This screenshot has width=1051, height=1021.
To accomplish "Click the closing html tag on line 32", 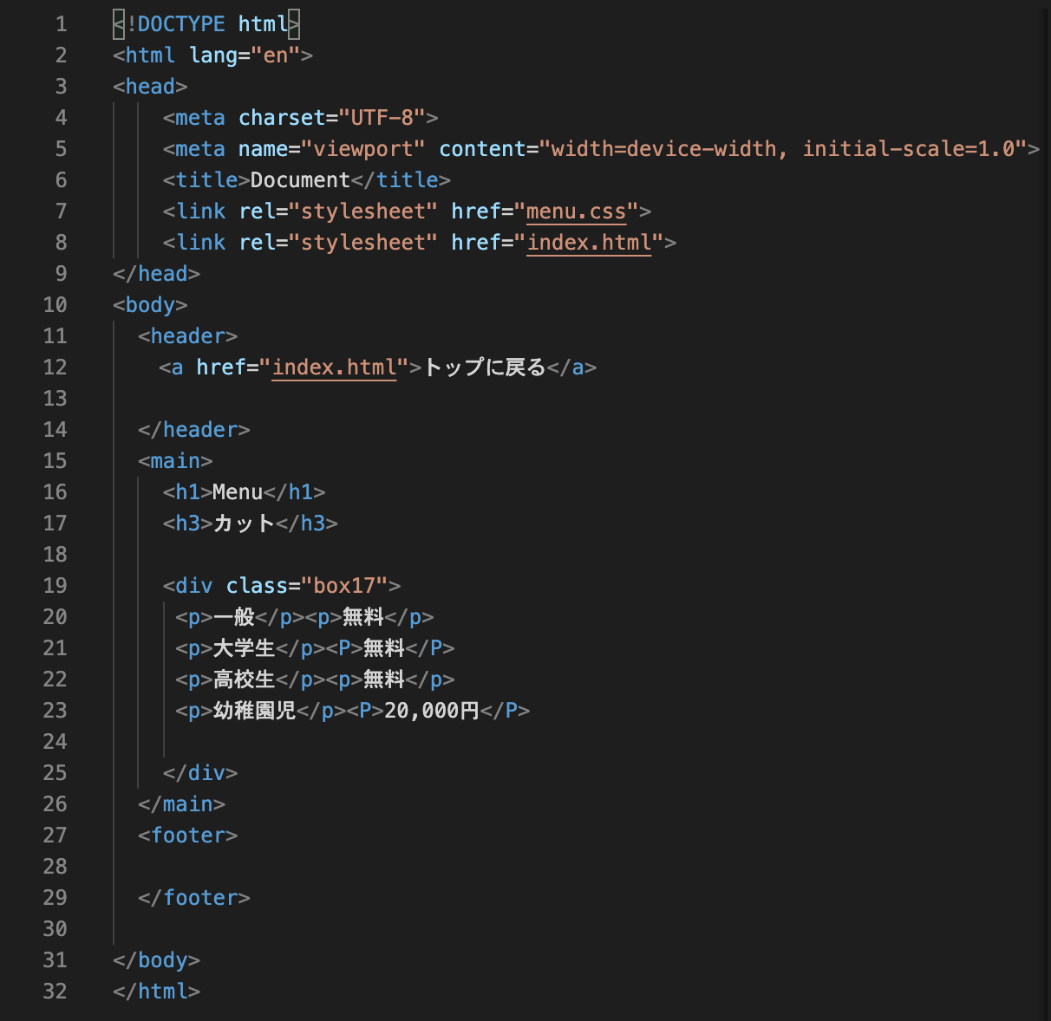I will tap(156, 992).
